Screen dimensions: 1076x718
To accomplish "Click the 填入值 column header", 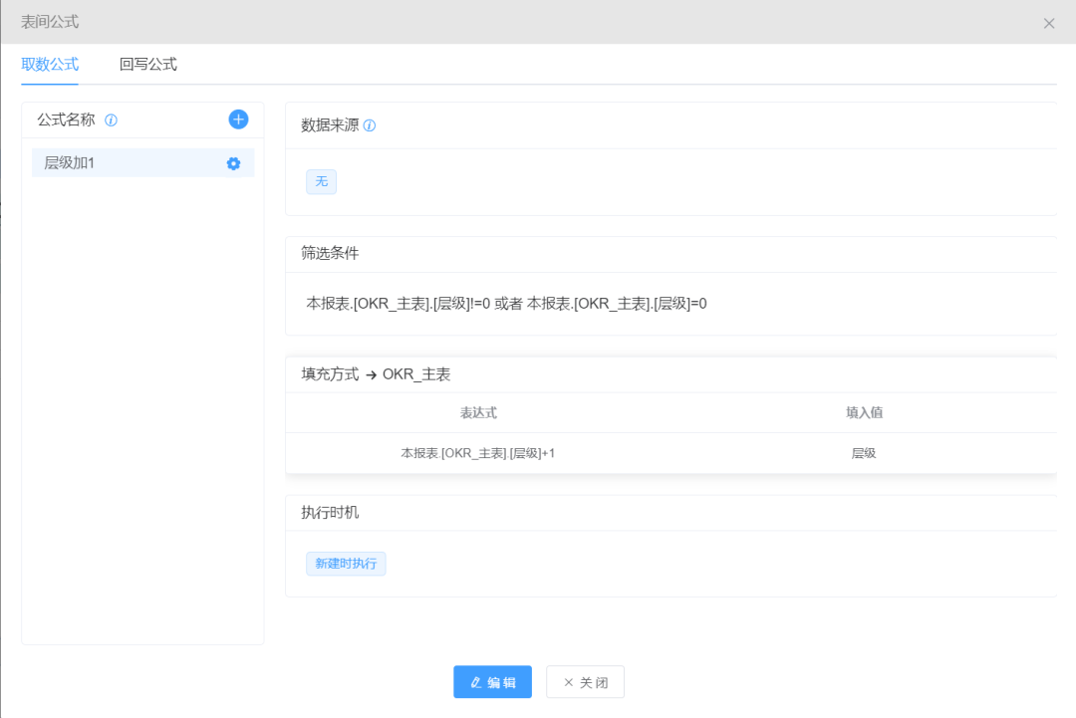I will (x=864, y=413).
